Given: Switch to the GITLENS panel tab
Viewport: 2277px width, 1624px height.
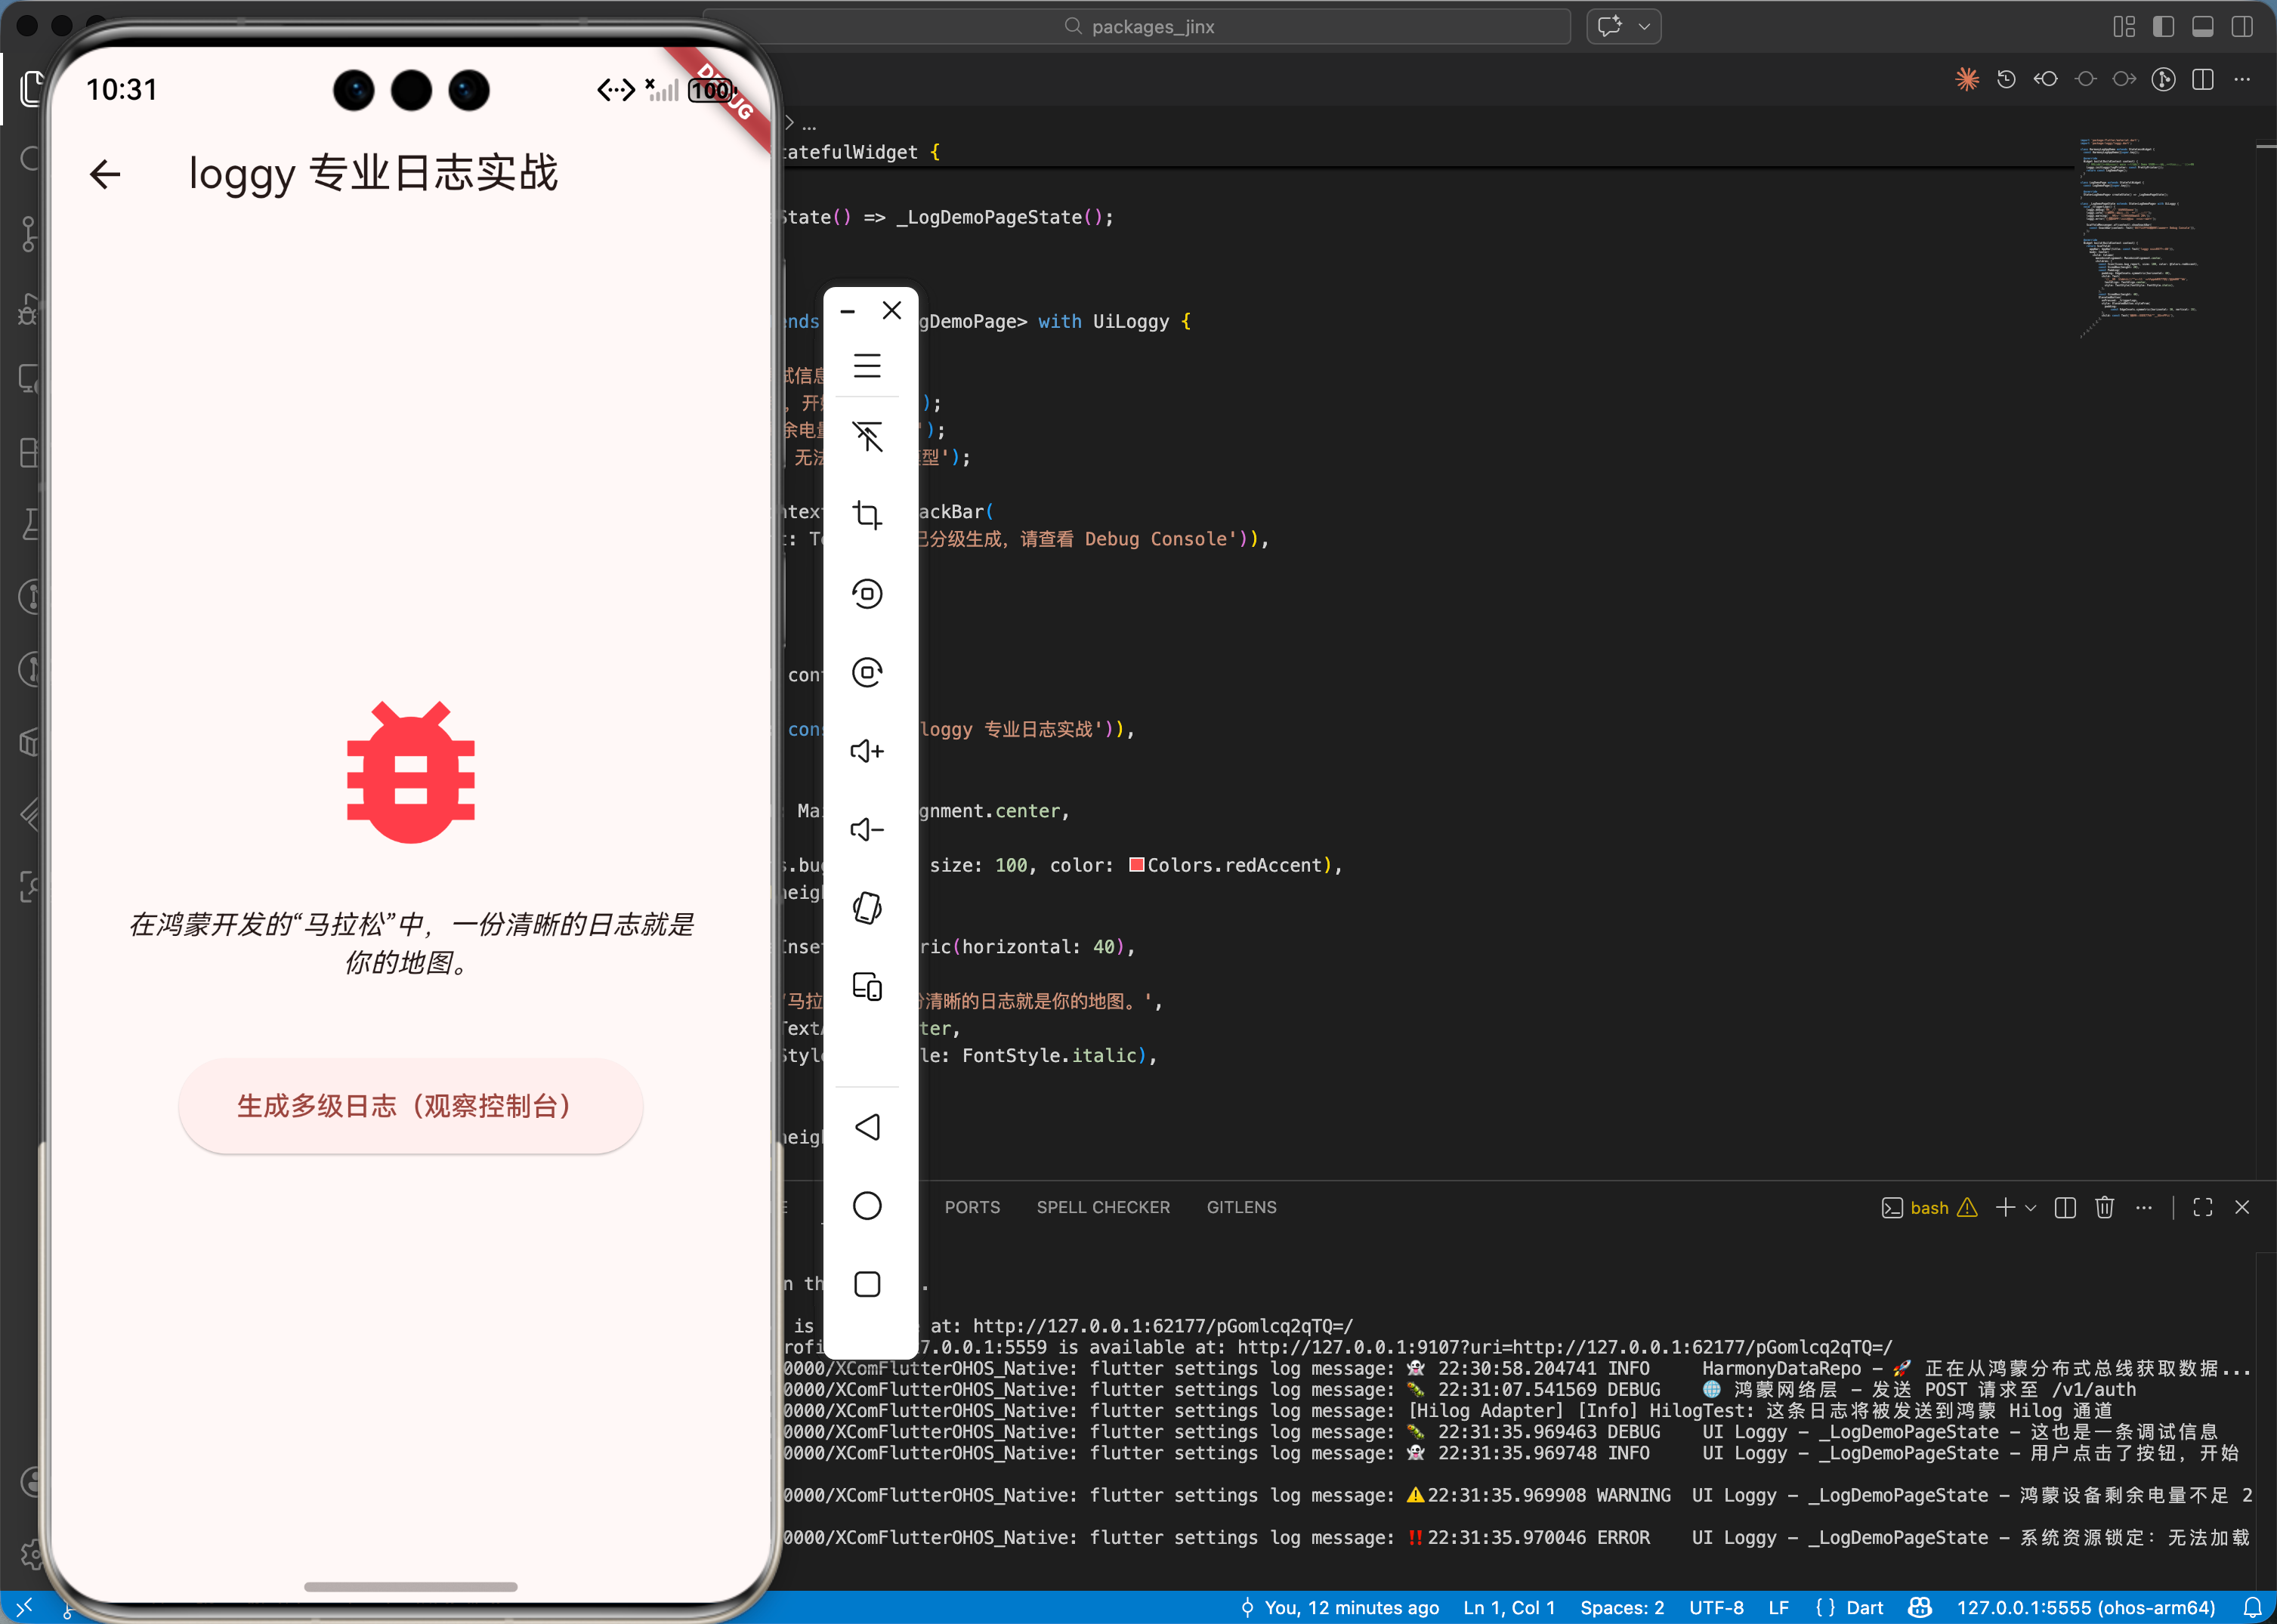Looking at the screenshot, I should click(x=1241, y=1207).
